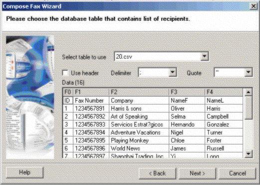Select the Russell cell

click(x=224, y=149)
